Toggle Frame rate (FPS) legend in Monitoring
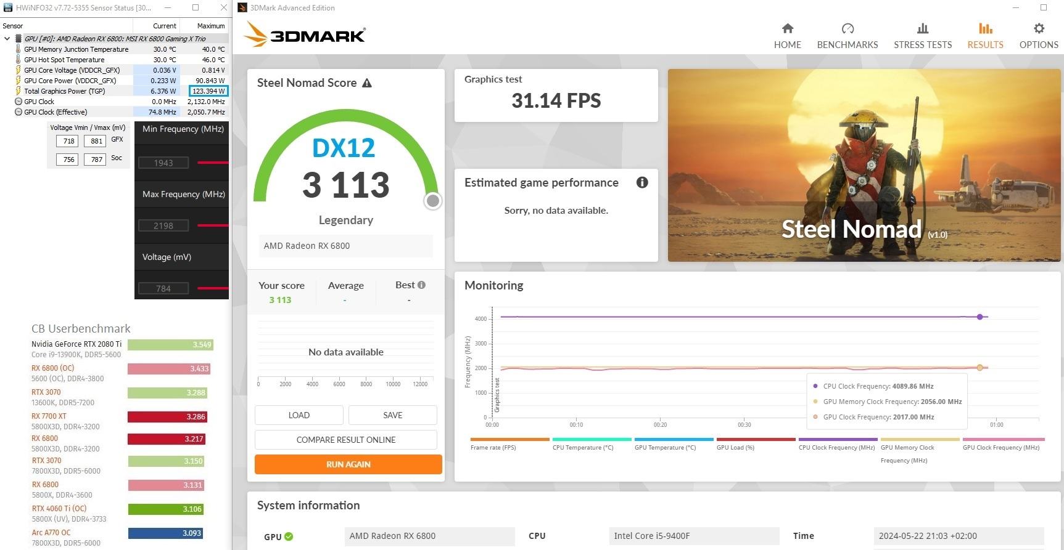Screen dimensions: 1064x550 coord(509,443)
